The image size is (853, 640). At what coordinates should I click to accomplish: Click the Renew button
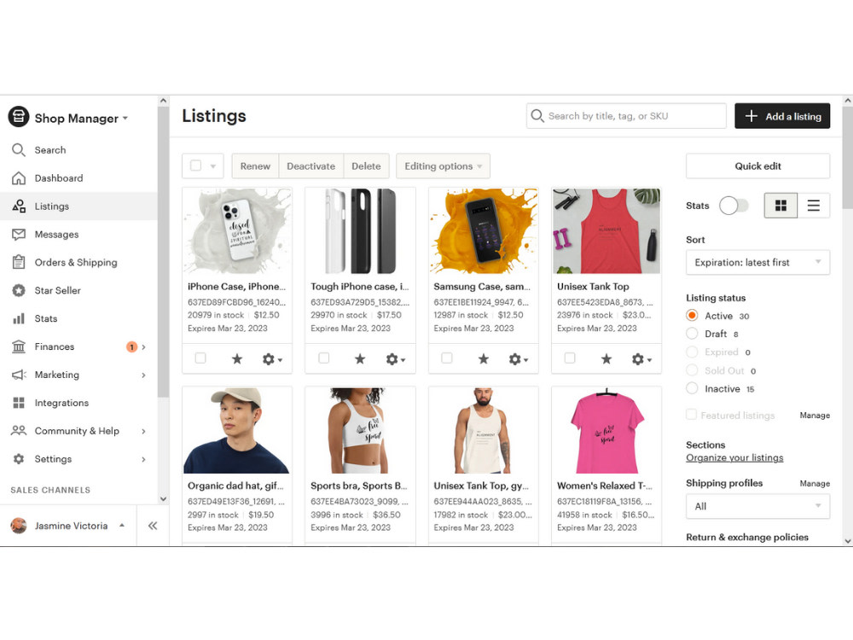click(255, 166)
